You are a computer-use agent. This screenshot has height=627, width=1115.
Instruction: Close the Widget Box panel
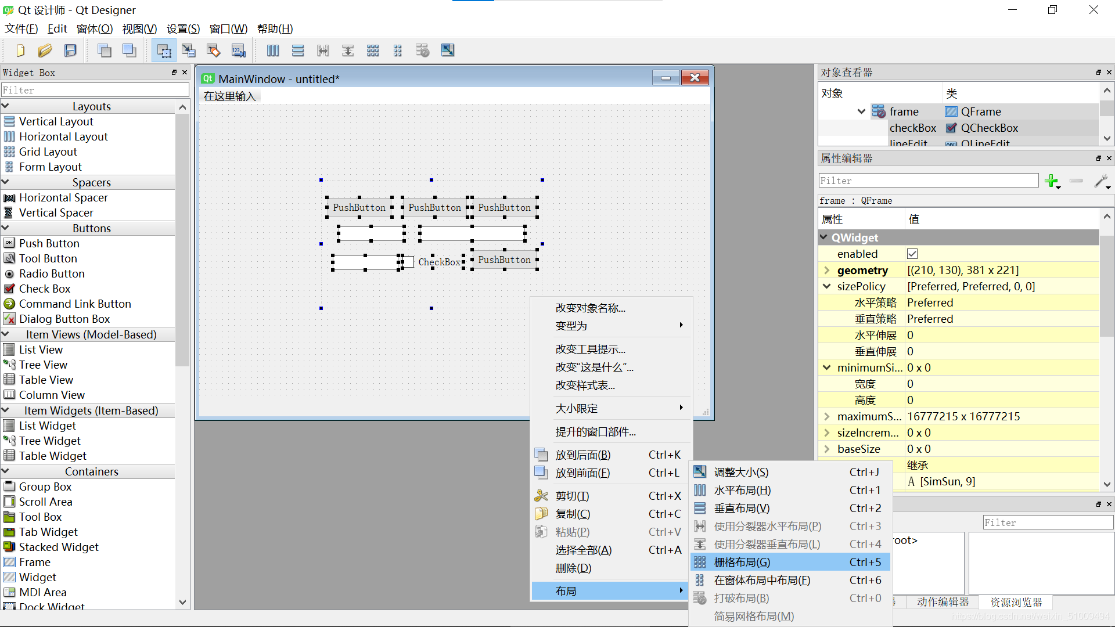coord(185,73)
